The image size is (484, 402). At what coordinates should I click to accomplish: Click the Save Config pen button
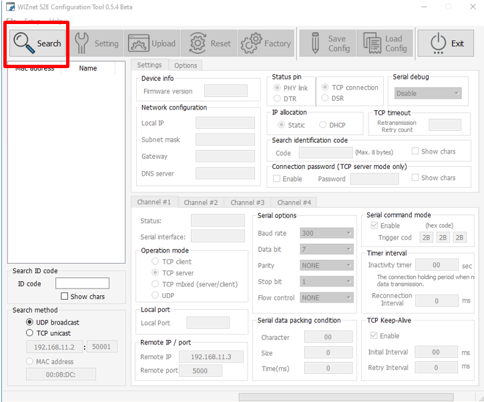point(328,43)
